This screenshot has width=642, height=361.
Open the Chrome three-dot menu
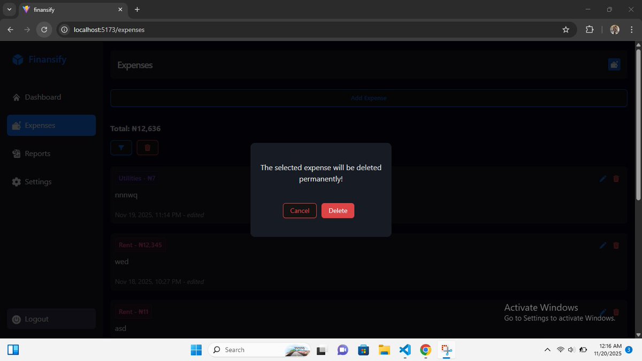click(x=631, y=30)
